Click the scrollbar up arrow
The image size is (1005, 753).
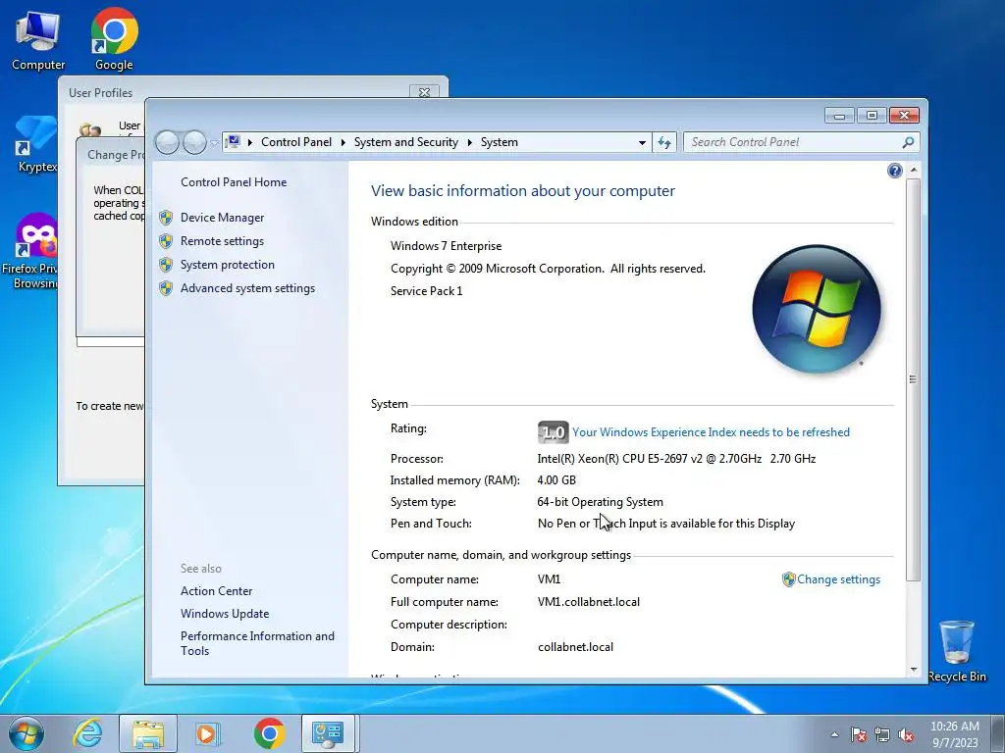point(914,171)
